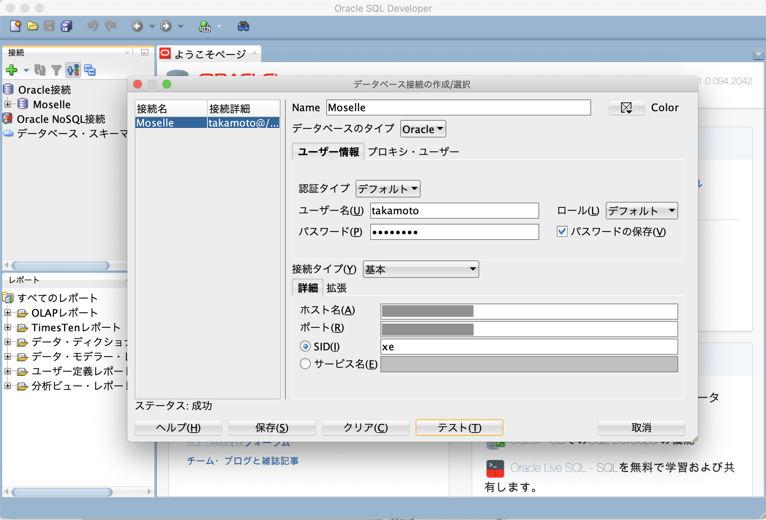Viewport: 766px width, 520px height.
Task: Click the collapse-all icon in connections toolbar
Action: [90, 70]
